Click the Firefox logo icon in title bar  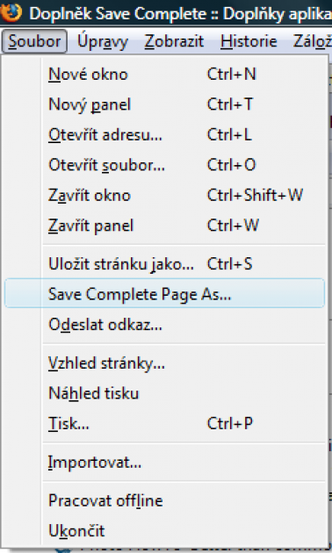point(11,12)
